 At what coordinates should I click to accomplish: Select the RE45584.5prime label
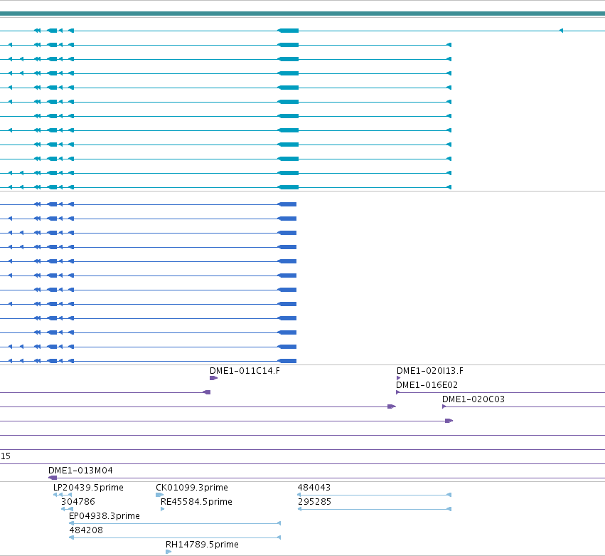(x=196, y=501)
